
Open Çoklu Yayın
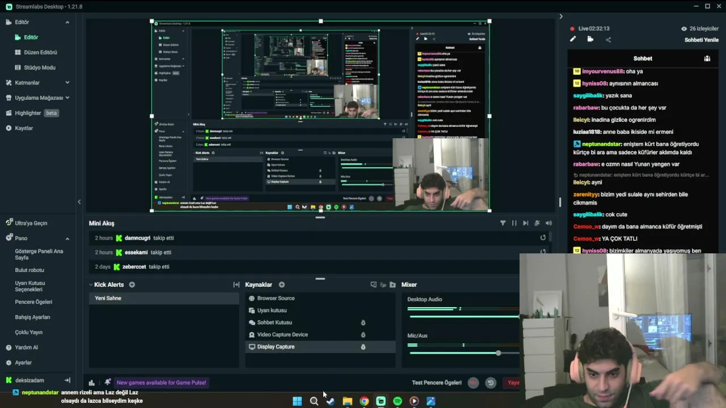pyautogui.click(x=28, y=333)
